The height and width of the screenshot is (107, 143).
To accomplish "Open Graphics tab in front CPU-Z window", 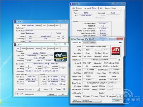I will click(x=51, y=49).
